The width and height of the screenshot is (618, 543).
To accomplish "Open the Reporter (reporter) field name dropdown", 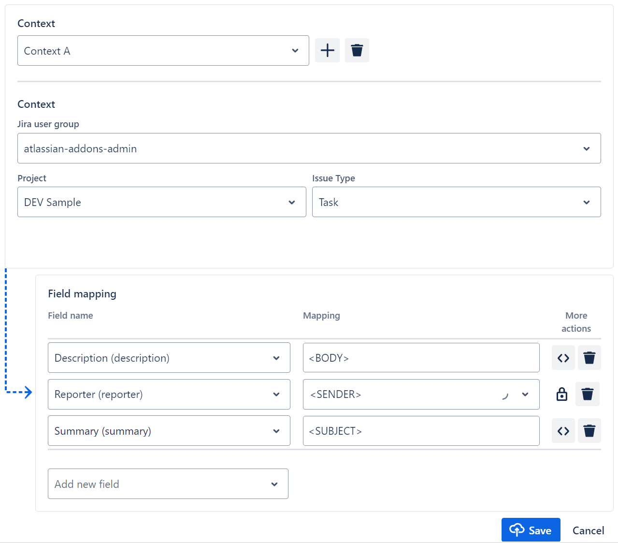I will tap(169, 395).
